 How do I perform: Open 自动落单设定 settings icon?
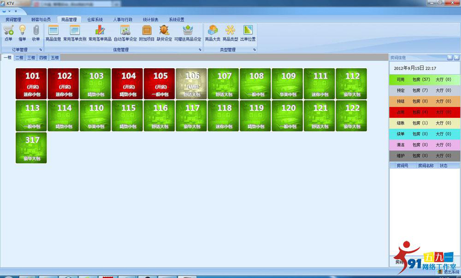point(125,33)
